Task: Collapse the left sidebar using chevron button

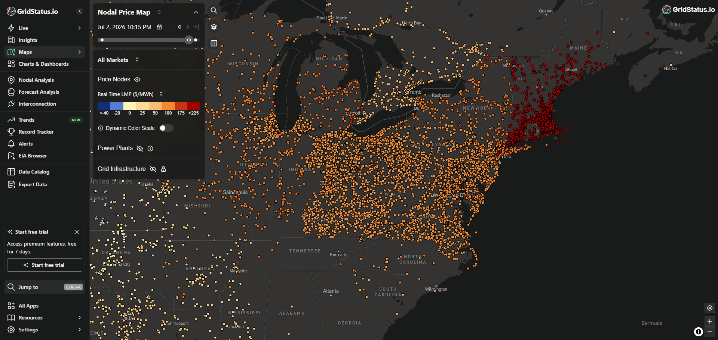Action: click(80, 11)
